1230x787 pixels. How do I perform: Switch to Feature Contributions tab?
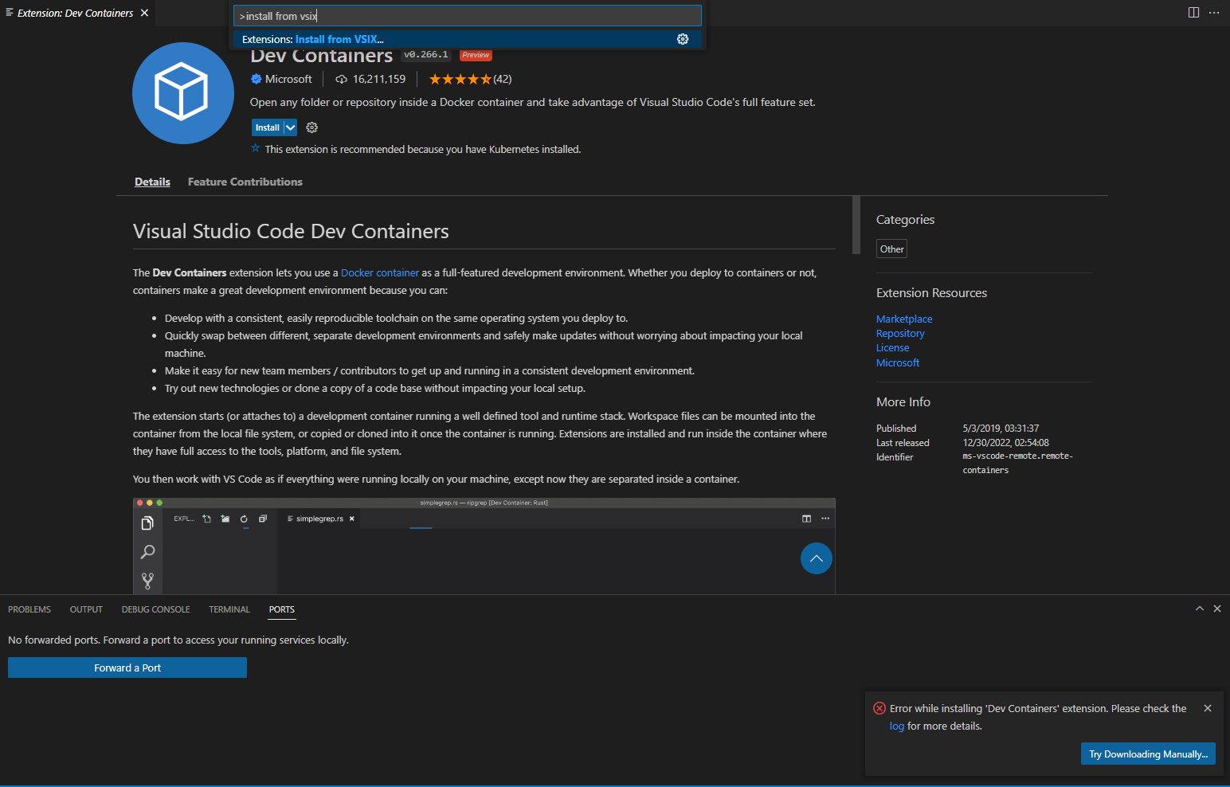click(x=245, y=182)
